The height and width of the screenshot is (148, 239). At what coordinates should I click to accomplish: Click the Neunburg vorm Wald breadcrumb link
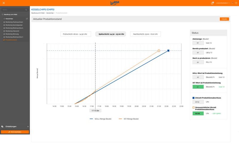[x=38, y=13]
